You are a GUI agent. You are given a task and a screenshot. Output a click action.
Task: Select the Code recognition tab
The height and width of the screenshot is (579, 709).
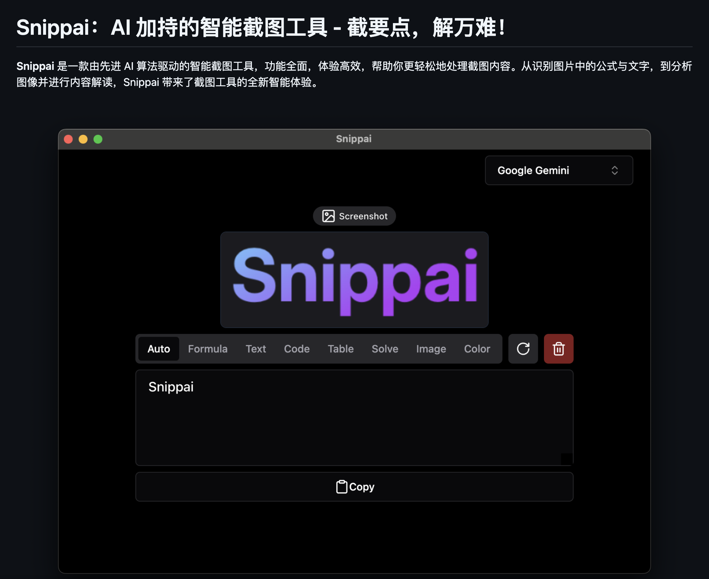297,349
